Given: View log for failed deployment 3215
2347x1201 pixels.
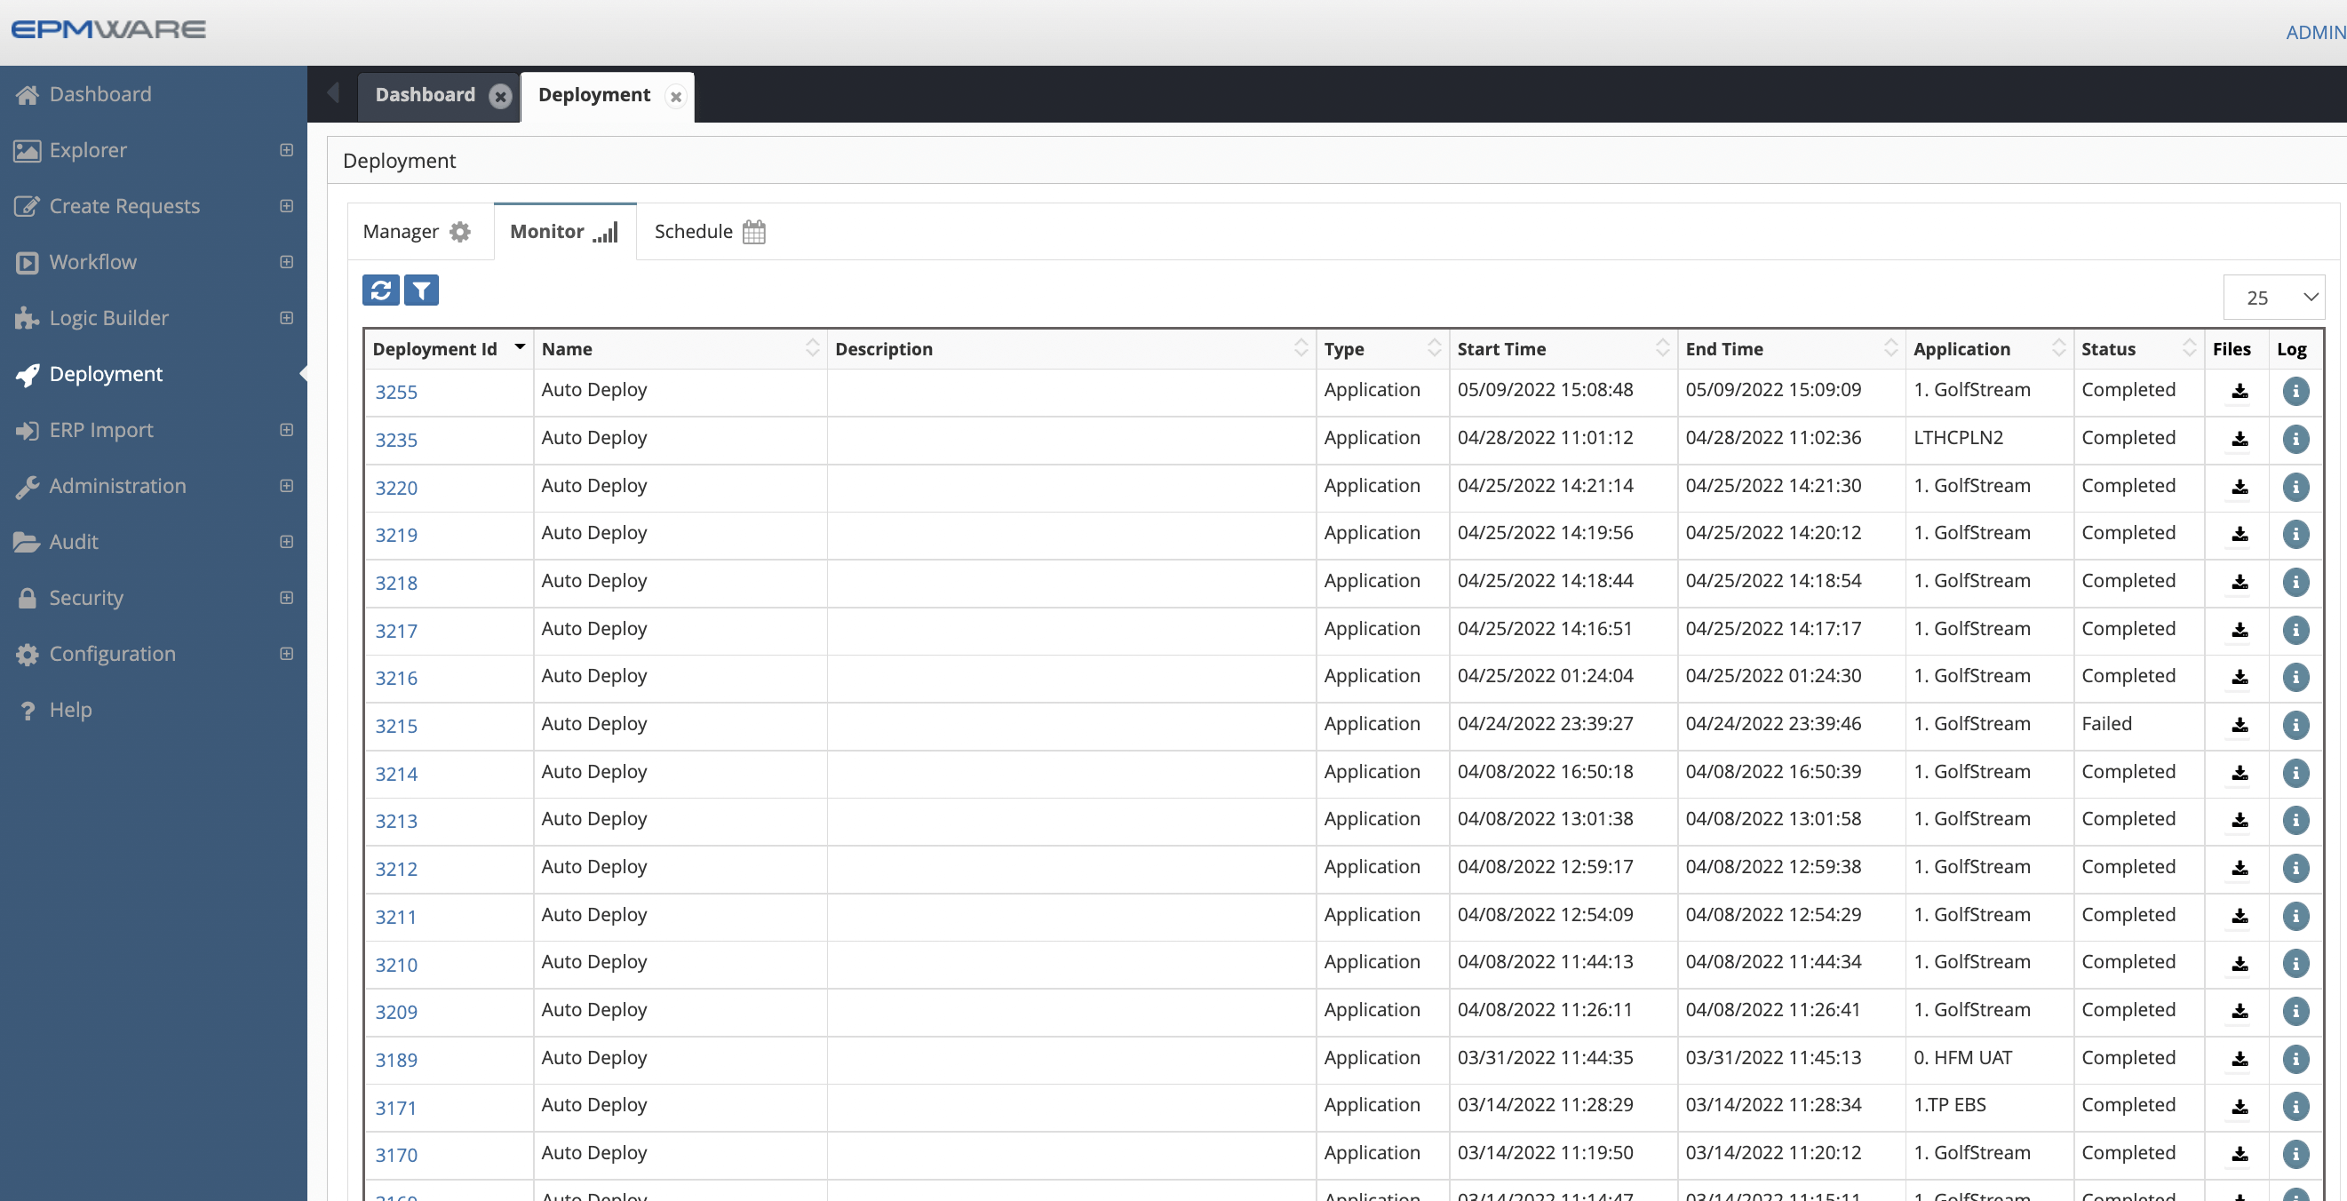Looking at the screenshot, I should 2295,726.
